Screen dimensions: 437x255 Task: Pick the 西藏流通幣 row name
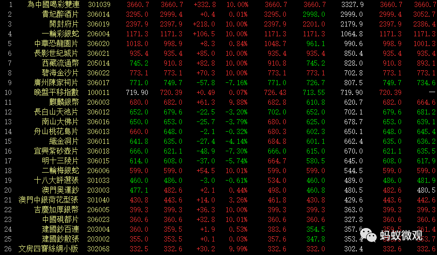pyautogui.click(x=61, y=63)
